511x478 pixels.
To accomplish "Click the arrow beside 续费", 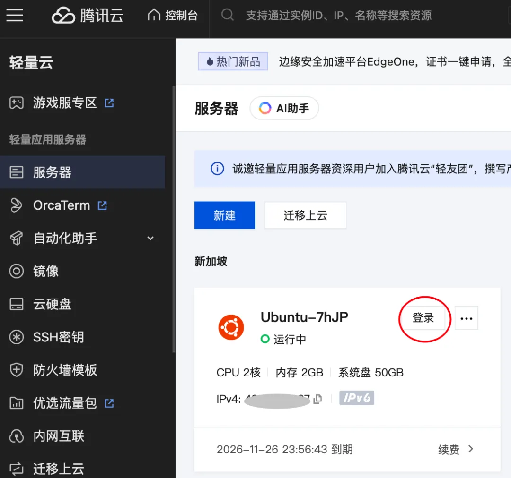I will click(471, 449).
